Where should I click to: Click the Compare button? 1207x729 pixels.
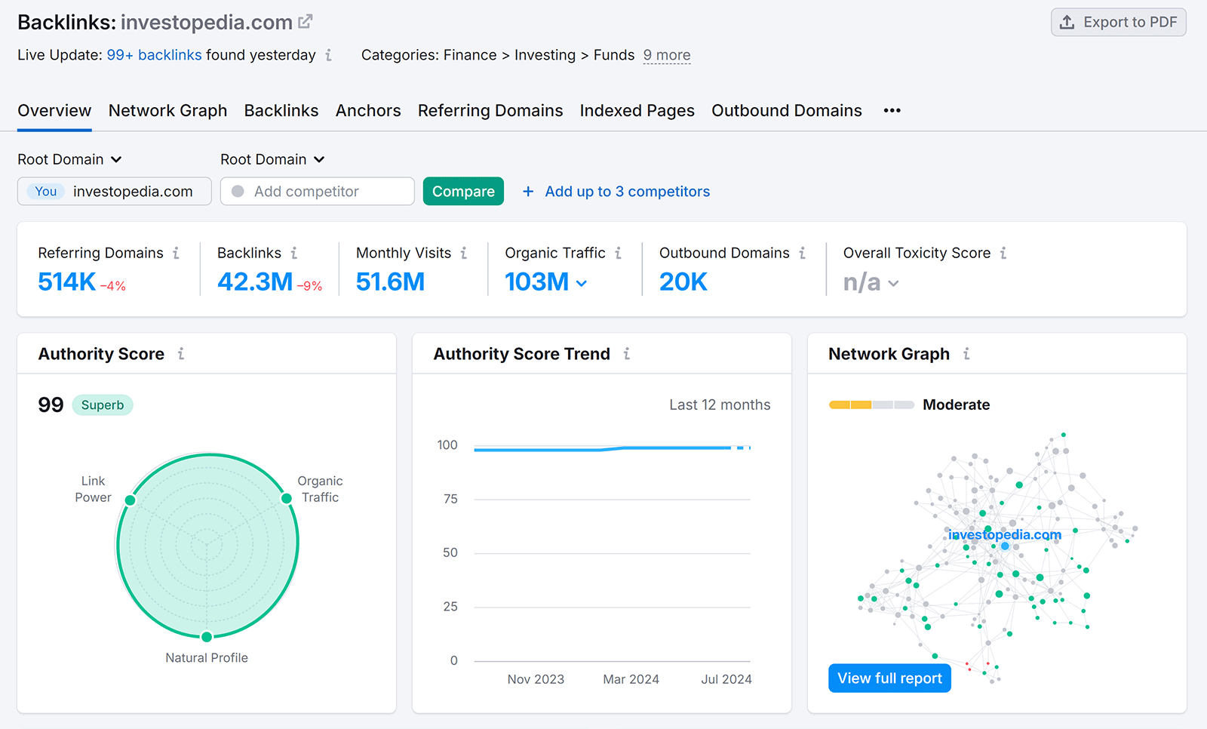pos(462,191)
